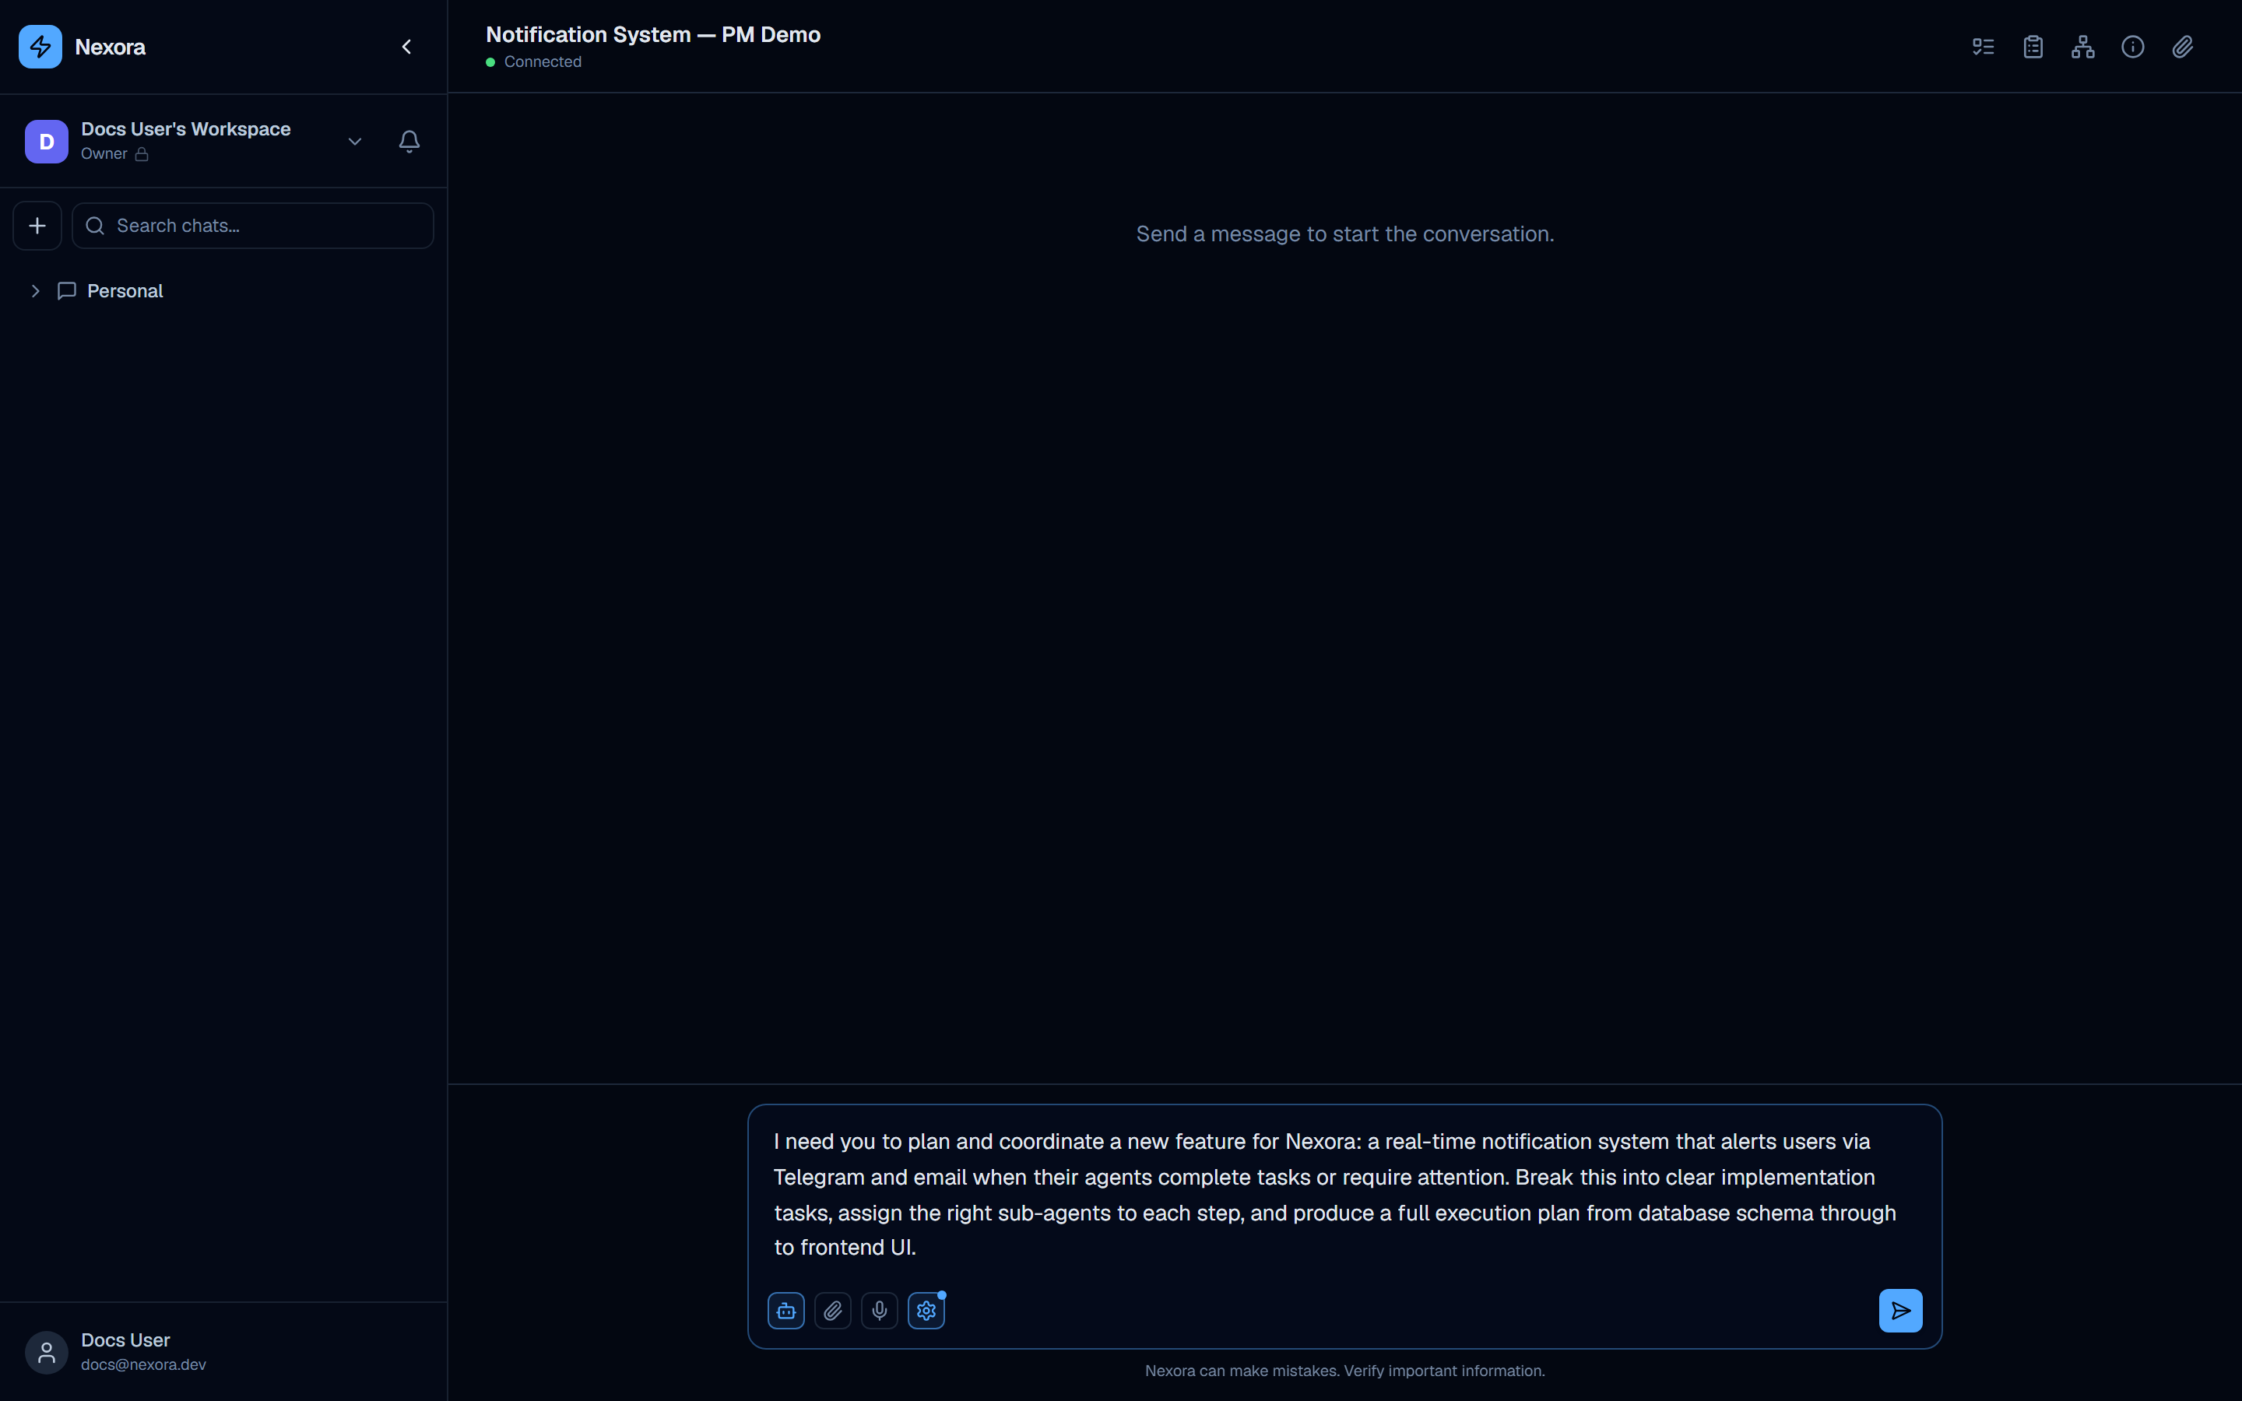Start voice input with microphone icon
2242x1401 pixels.
click(x=879, y=1310)
